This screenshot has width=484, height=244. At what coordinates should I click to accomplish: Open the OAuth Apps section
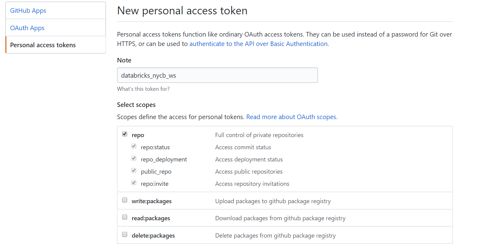point(27,28)
